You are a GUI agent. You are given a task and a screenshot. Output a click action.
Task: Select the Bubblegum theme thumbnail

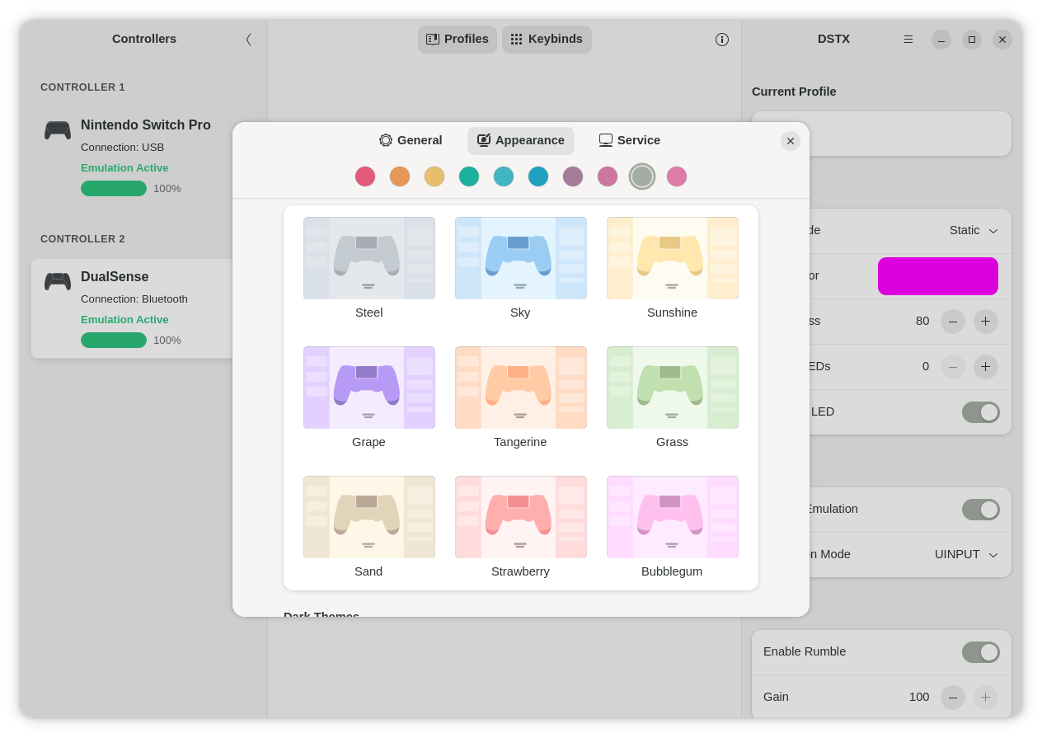click(673, 517)
